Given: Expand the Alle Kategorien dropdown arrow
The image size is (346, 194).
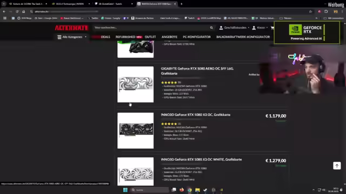Looking at the screenshot, I should (85, 37).
